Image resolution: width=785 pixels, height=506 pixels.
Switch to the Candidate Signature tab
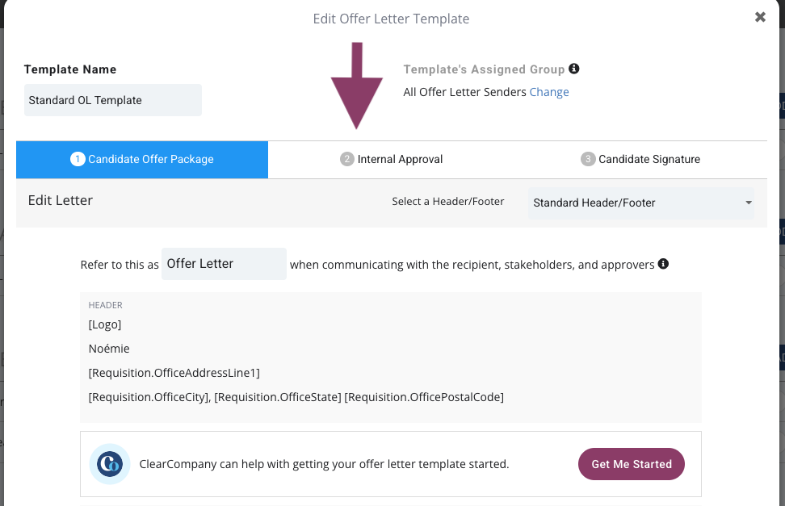coord(640,159)
